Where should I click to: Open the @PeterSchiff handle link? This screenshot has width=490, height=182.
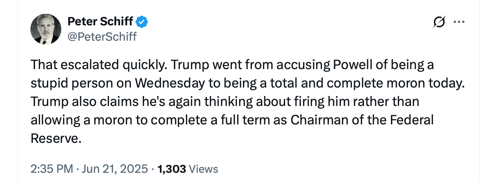pos(102,37)
